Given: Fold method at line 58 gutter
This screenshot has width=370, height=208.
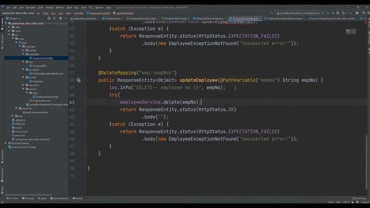Looking at the screenshot, I should tap(86, 80).
